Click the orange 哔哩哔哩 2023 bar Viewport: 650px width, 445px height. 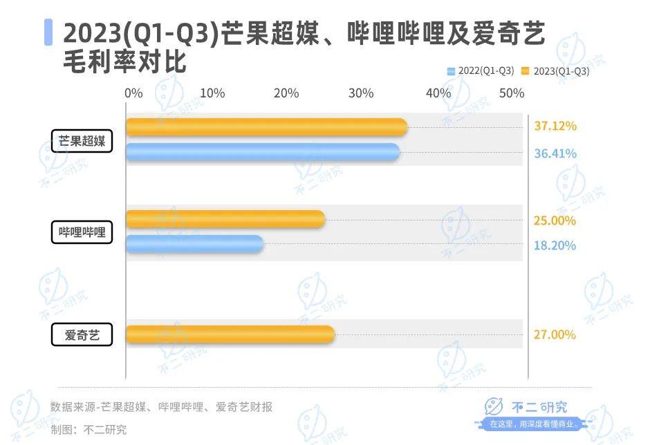click(225, 219)
